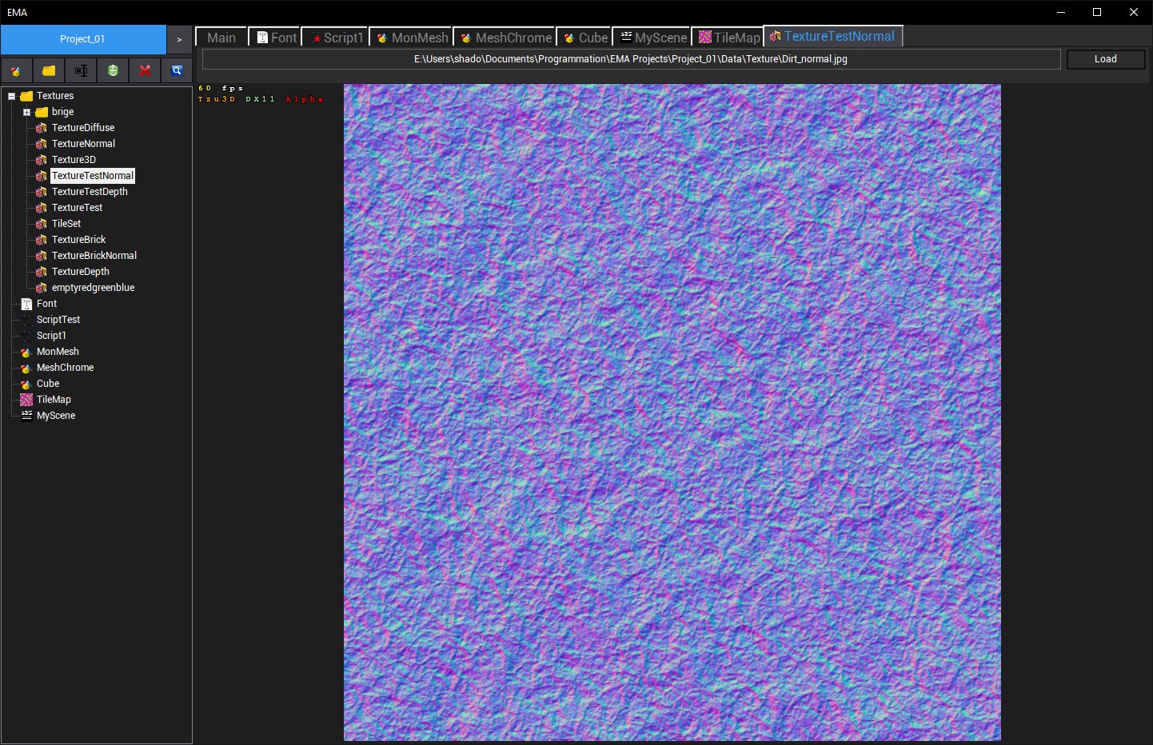
Task: Select TextureTest in the tree
Action: coord(77,208)
